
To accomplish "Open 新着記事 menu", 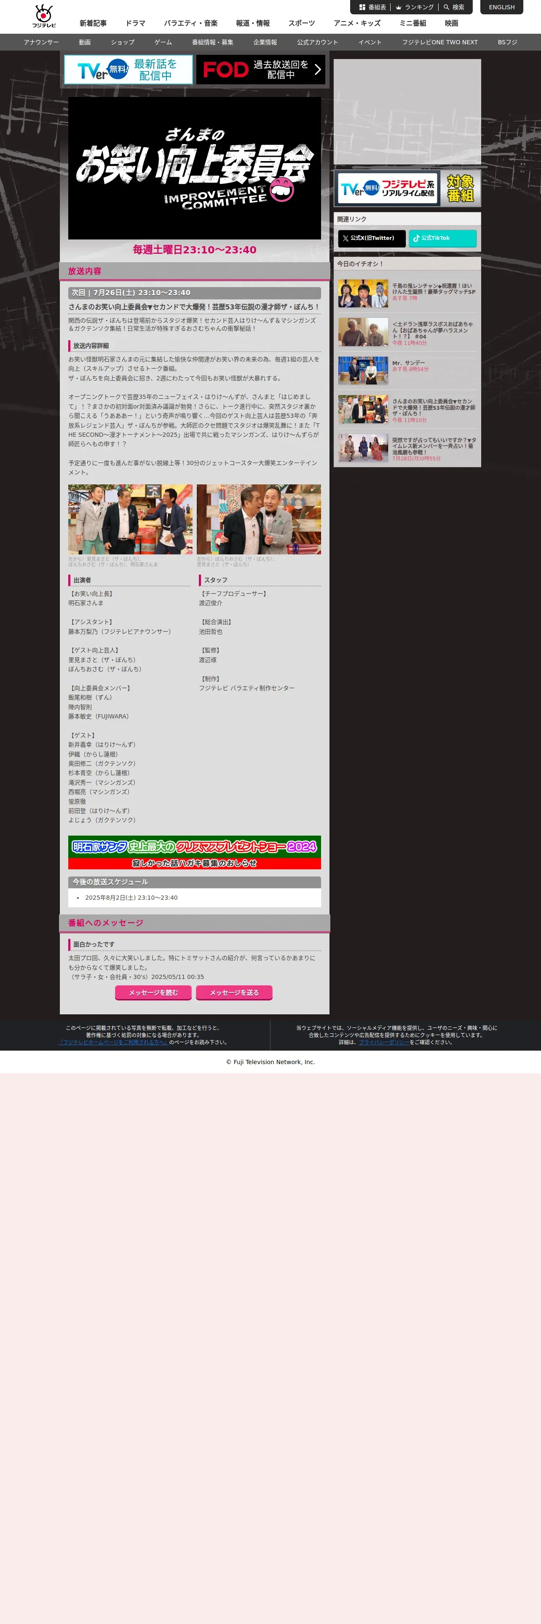I will tap(93, 23).
